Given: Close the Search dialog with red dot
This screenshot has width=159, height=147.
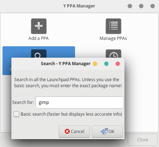Looking at the screenshot, I should coord(118,64).
